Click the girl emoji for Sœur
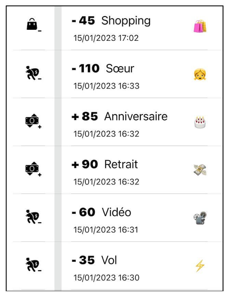The height and width of the screenshot is (297, 227). point(200,74)
